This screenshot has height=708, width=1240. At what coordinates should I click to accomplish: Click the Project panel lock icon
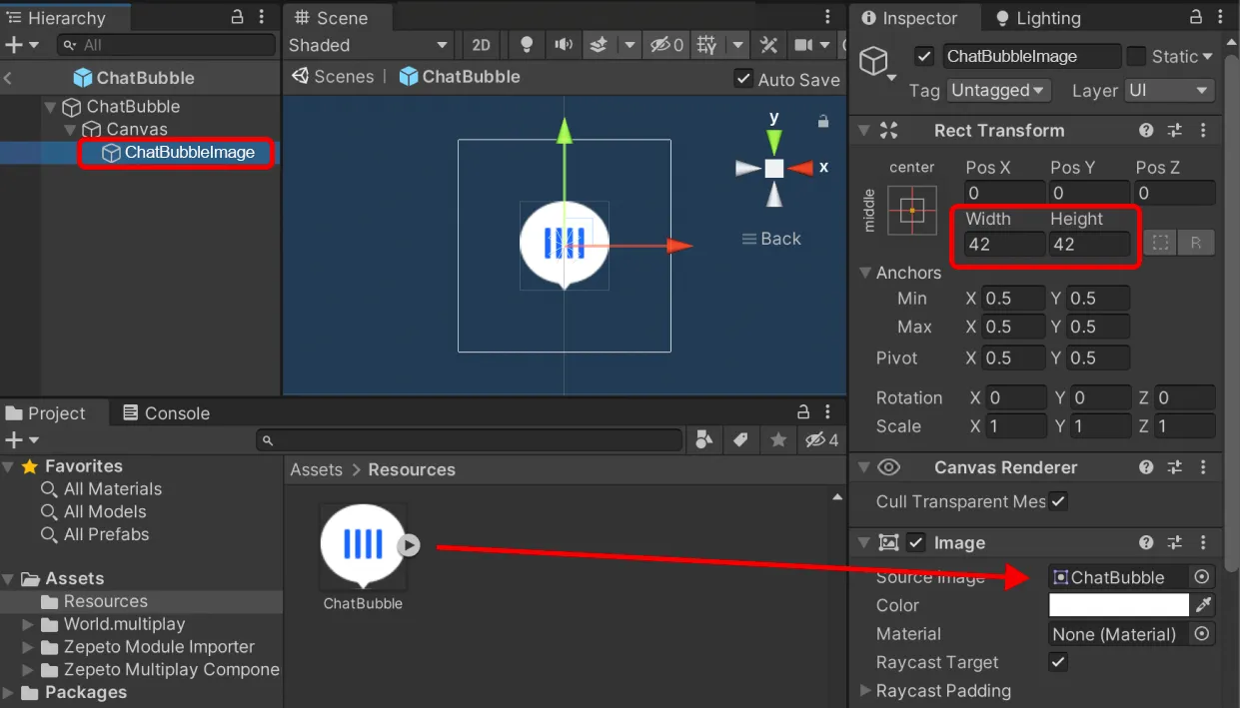coord(803,412)
